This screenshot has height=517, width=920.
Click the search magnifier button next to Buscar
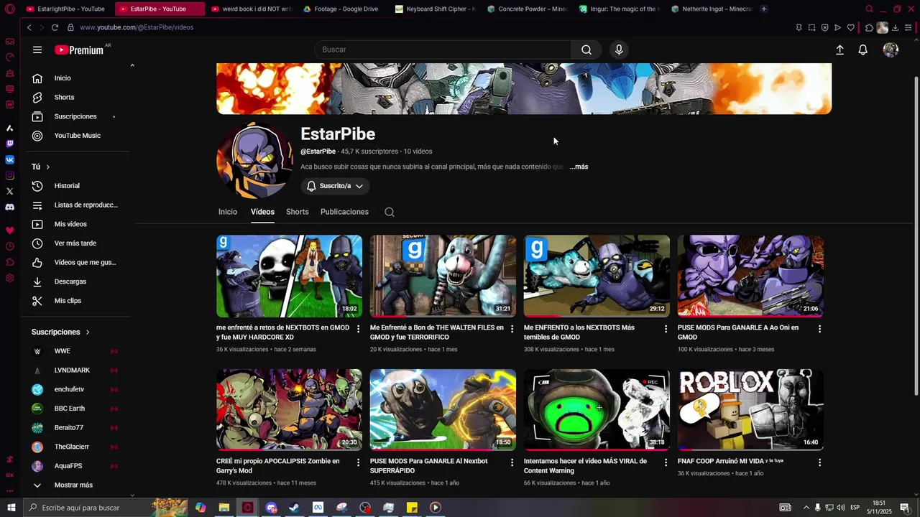click(x=586, y=50)
